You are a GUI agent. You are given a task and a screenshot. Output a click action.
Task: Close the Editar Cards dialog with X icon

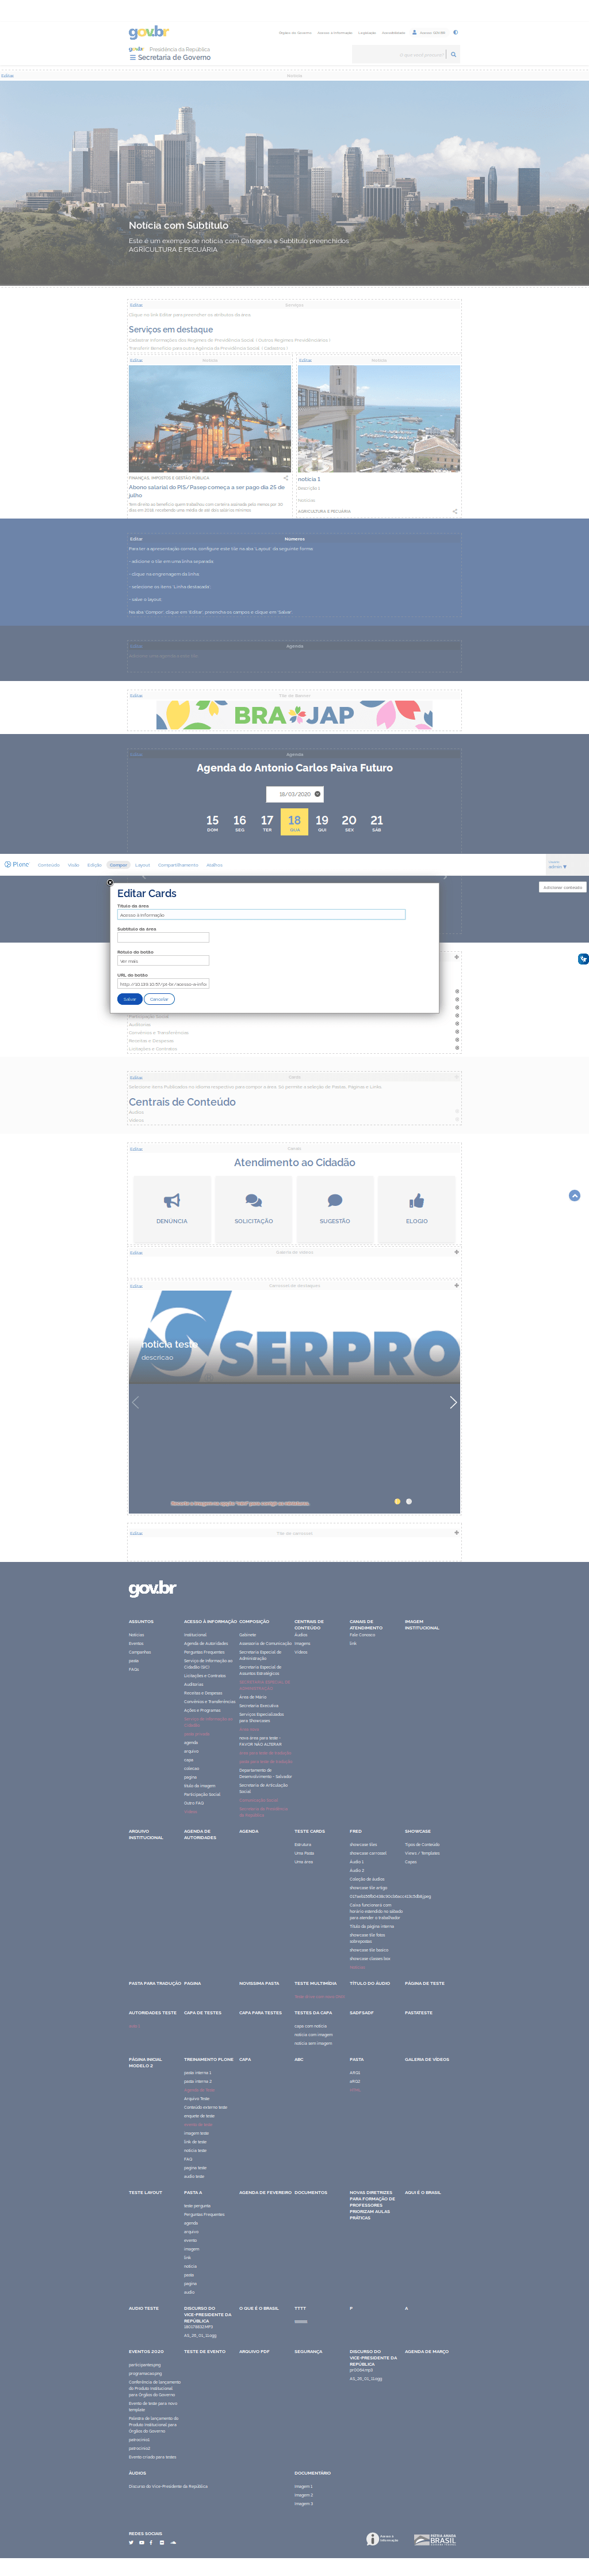click(110, 883)
